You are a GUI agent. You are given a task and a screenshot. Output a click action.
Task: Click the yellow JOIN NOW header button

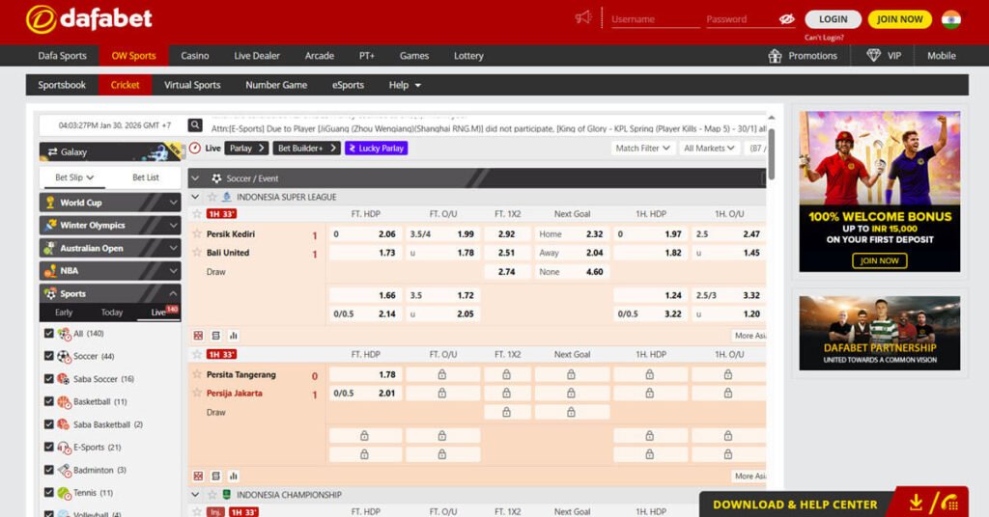(x=900, y=19)
